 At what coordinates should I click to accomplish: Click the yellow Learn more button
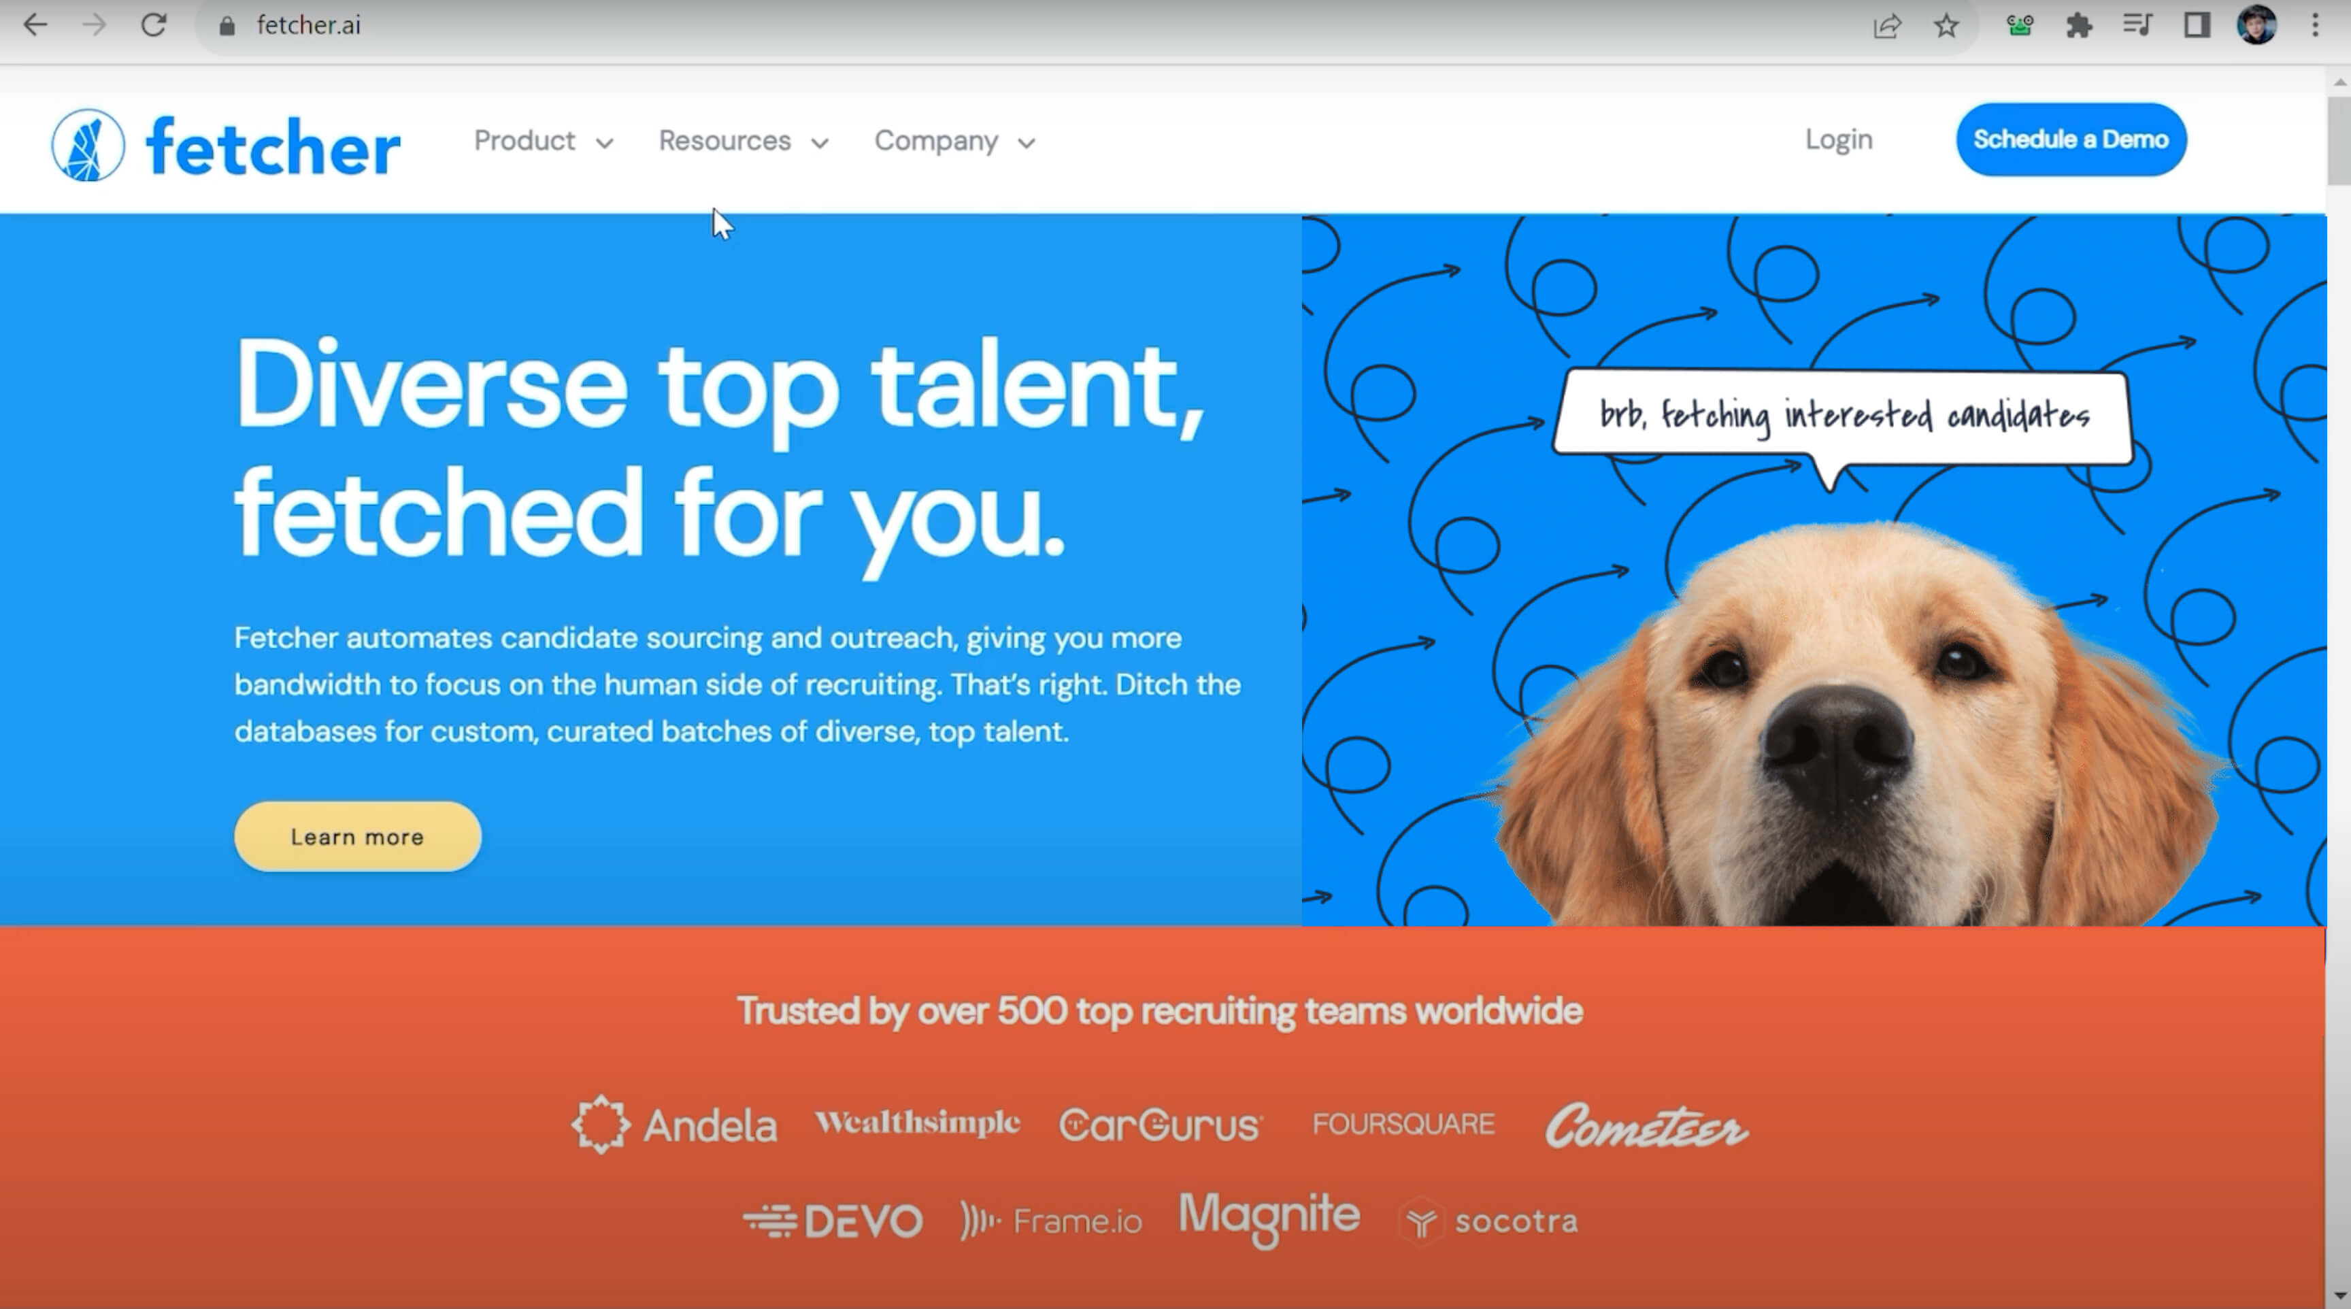357,836
